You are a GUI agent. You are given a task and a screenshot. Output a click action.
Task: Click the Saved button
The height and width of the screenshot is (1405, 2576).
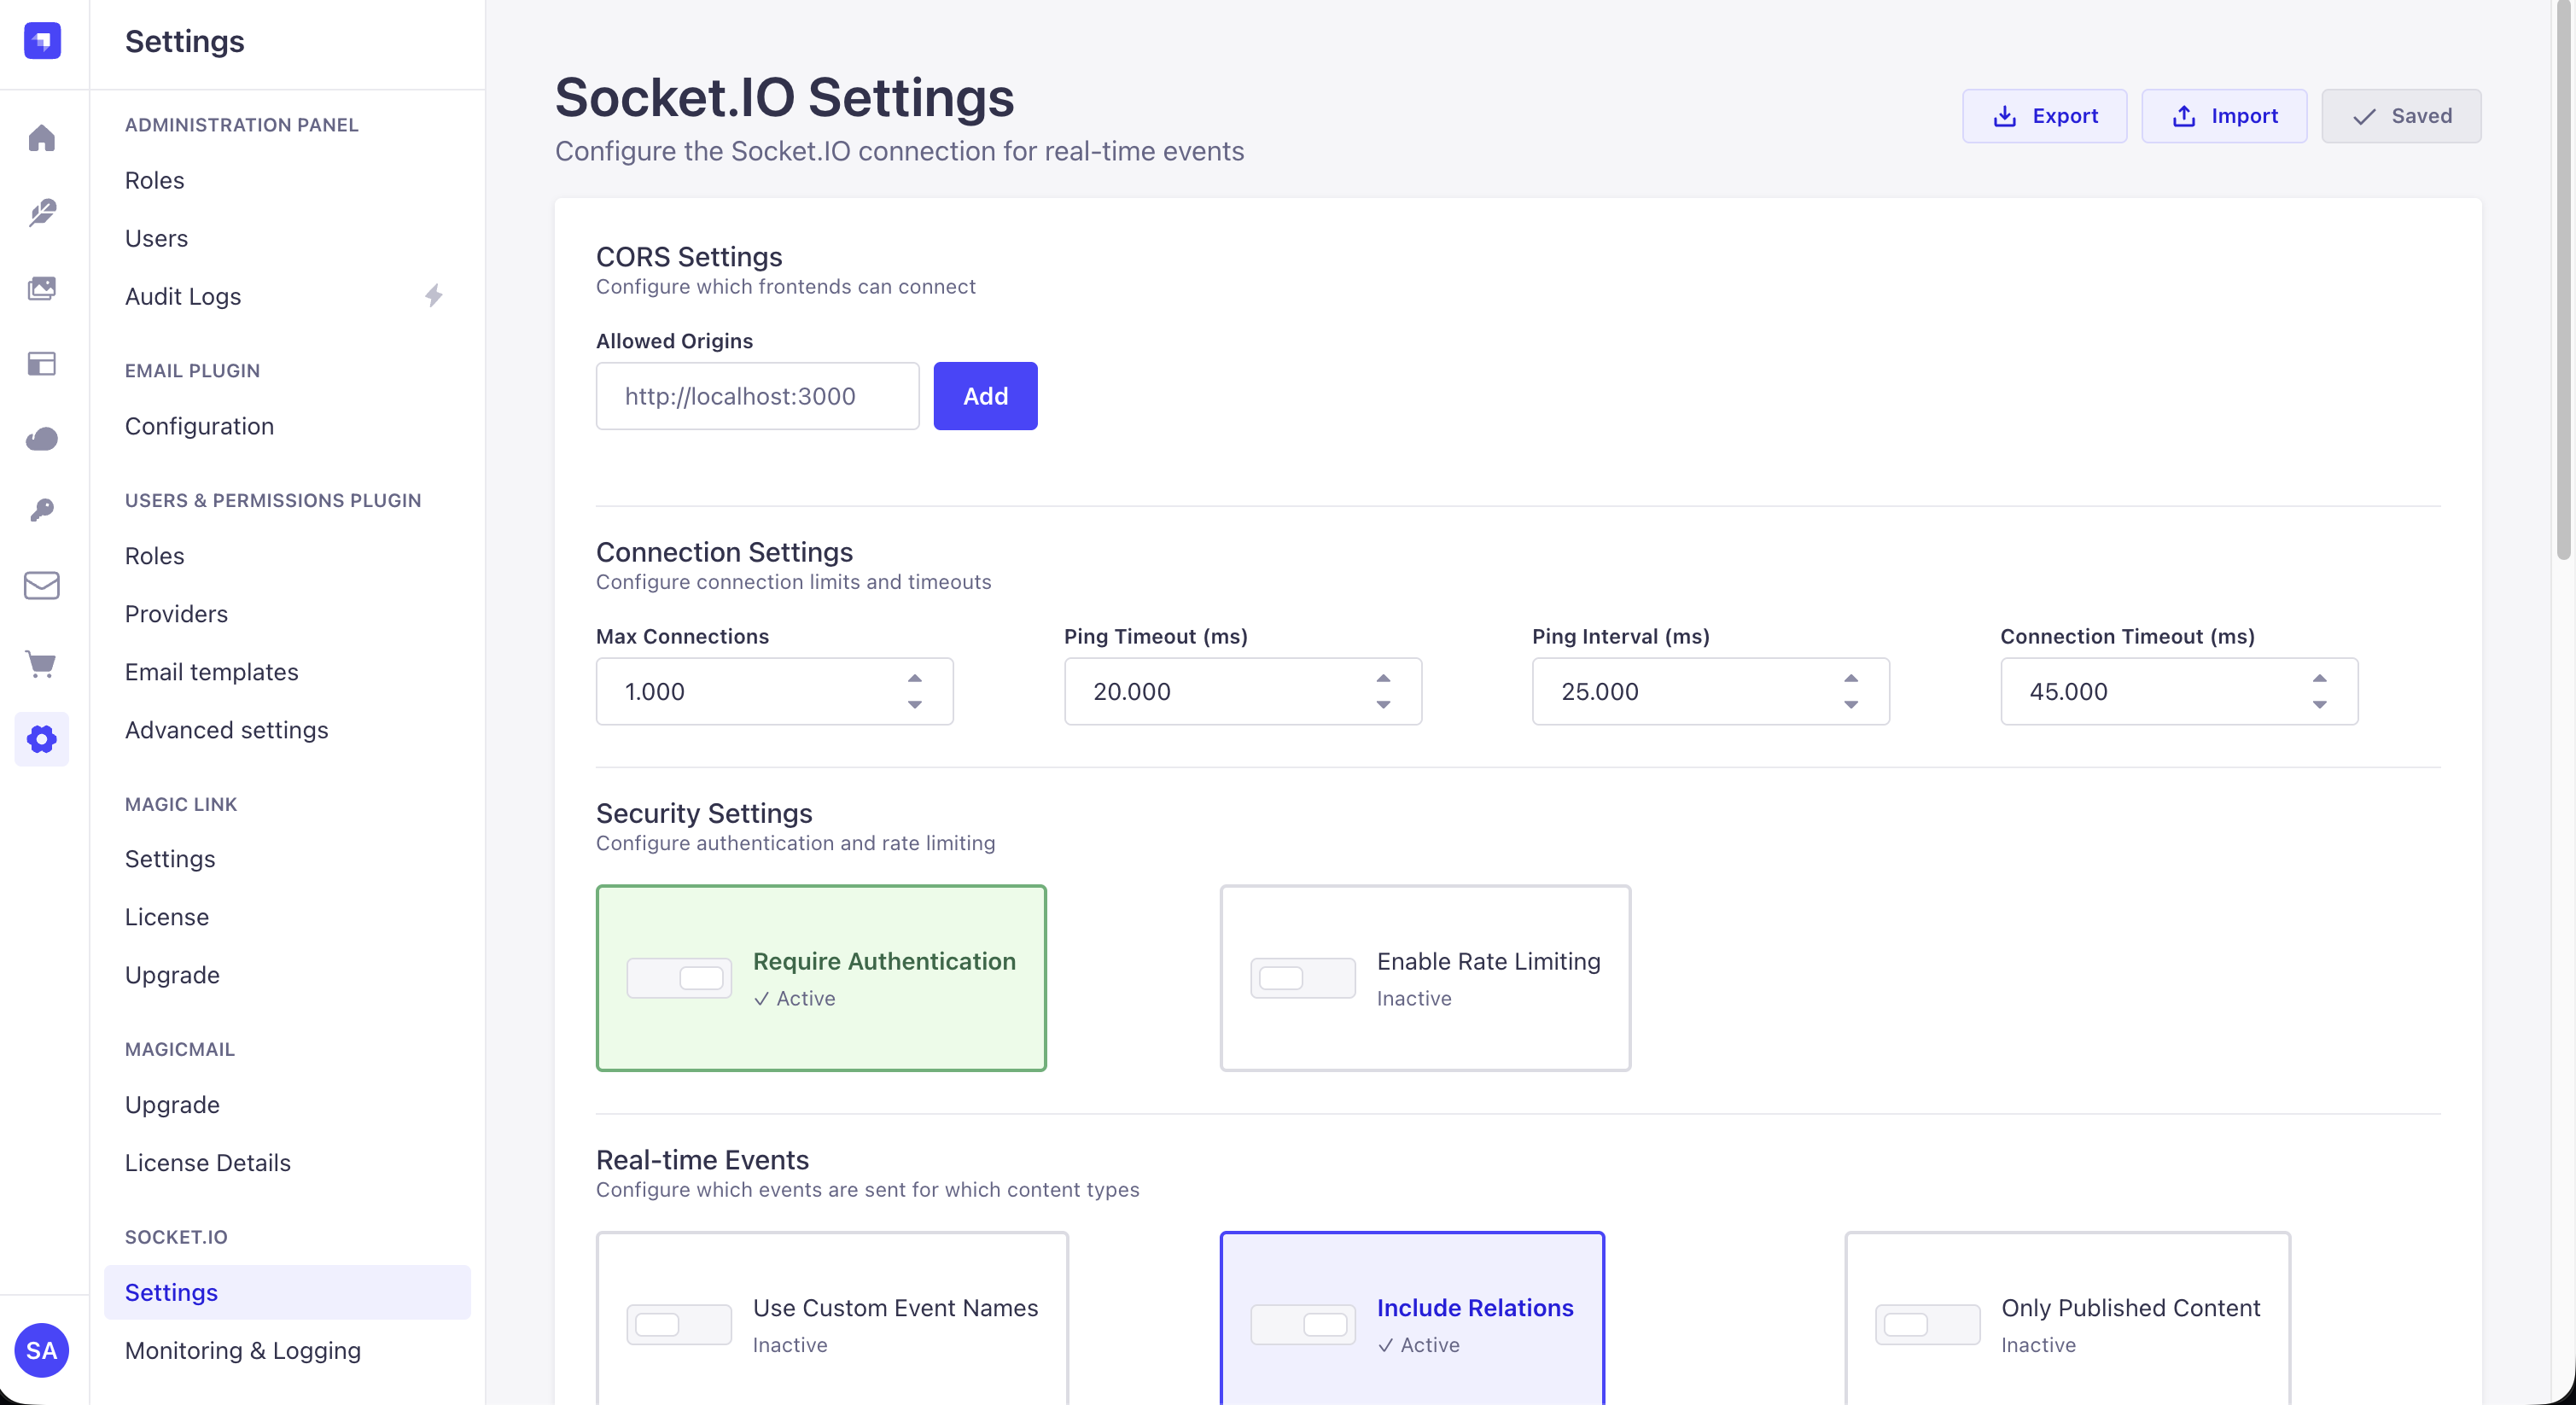[2401, 116]
